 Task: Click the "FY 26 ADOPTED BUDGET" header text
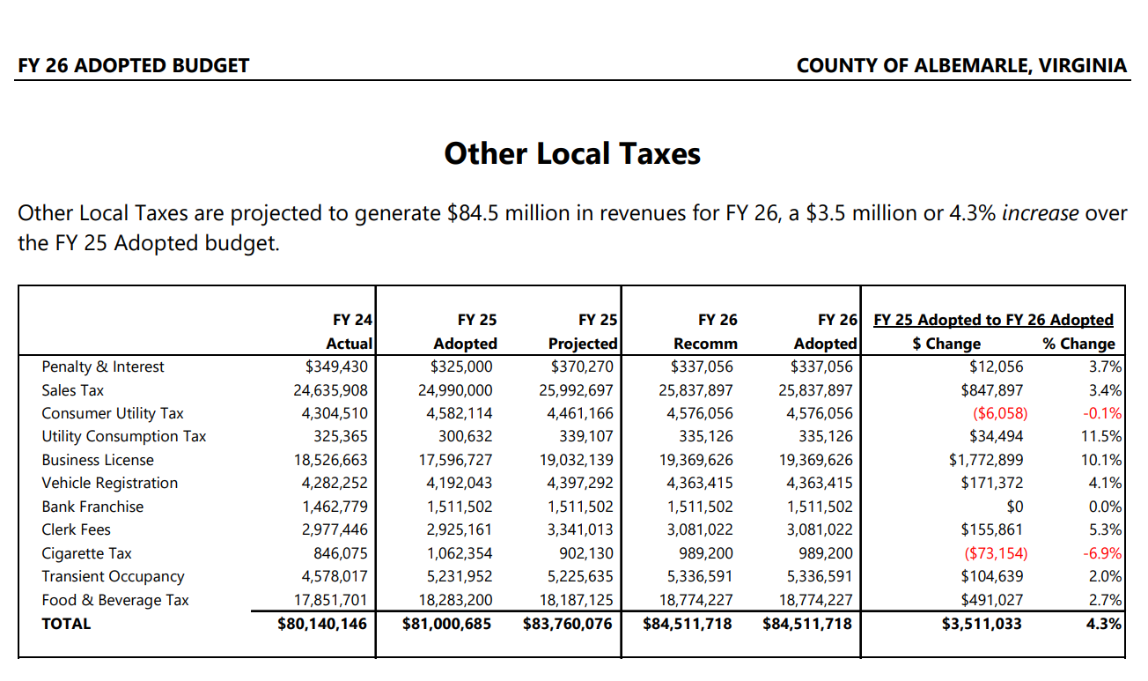click(x=134, y=66)
